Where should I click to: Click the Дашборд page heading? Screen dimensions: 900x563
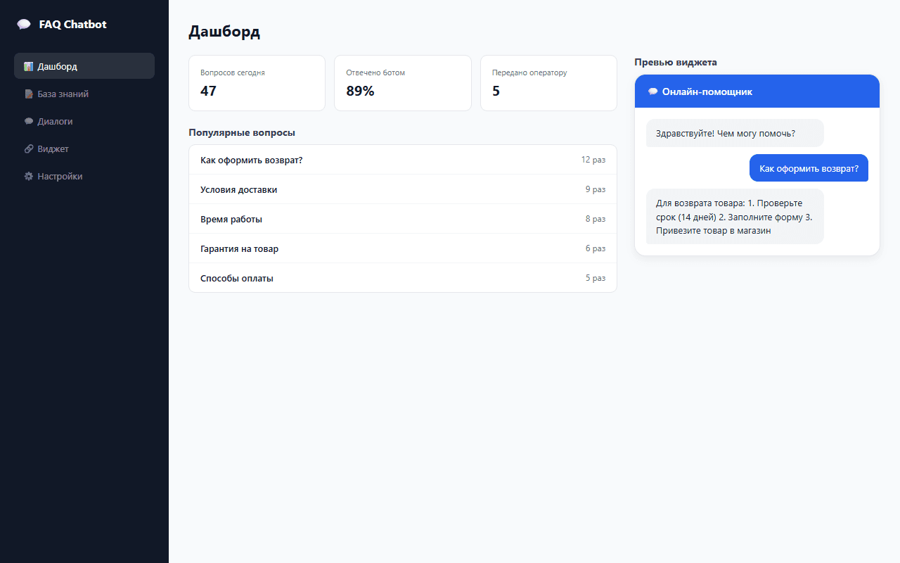point(224,32)
